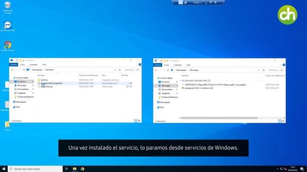Open Compartir tab in Descargas window
Viewport: 307px width, 172px height.
click(x=177, y=65)
